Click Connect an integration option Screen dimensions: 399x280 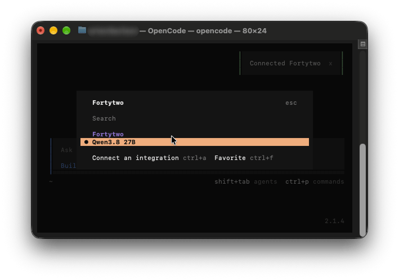tap(149, 158)
